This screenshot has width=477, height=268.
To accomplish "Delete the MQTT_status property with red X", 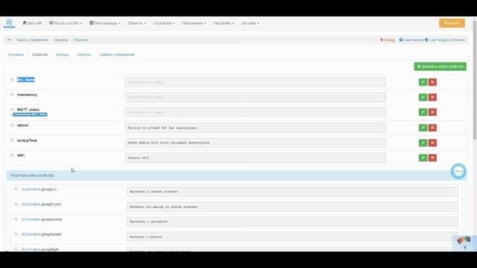I will 432,112.
